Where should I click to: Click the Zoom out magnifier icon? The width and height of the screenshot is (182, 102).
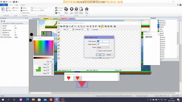pyautogui.click(x=108, y=26)
